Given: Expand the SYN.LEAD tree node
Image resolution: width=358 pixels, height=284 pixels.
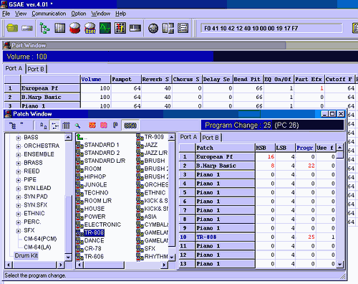Looking at the screenshot, I should (19, 189).
